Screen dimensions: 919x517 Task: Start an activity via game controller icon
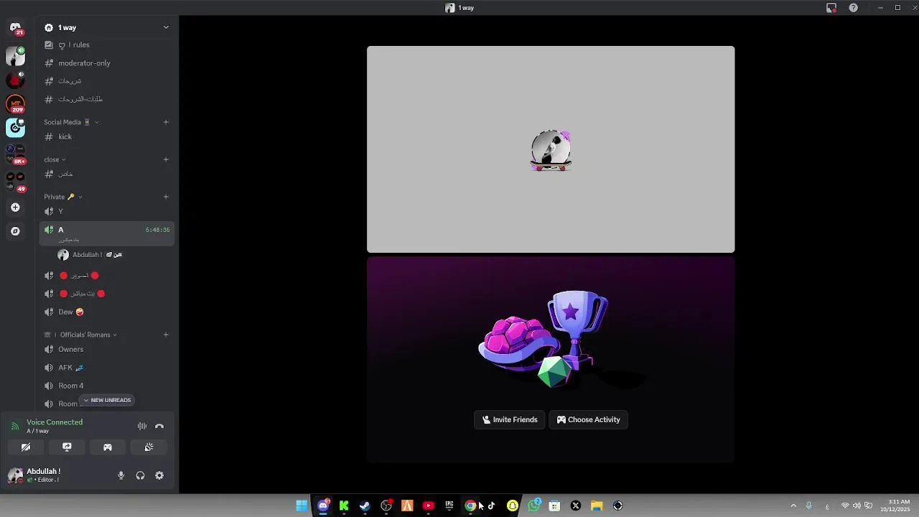(x=108, y=447)
